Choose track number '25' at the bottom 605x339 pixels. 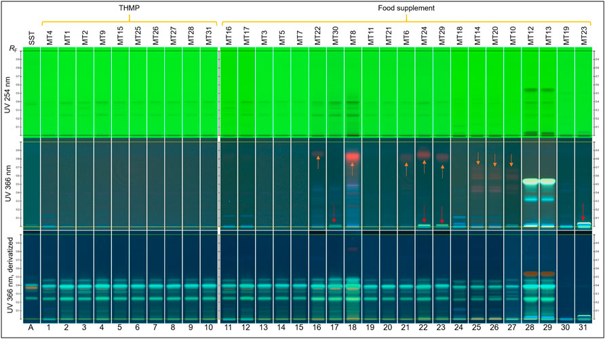[x=477, y=328]
